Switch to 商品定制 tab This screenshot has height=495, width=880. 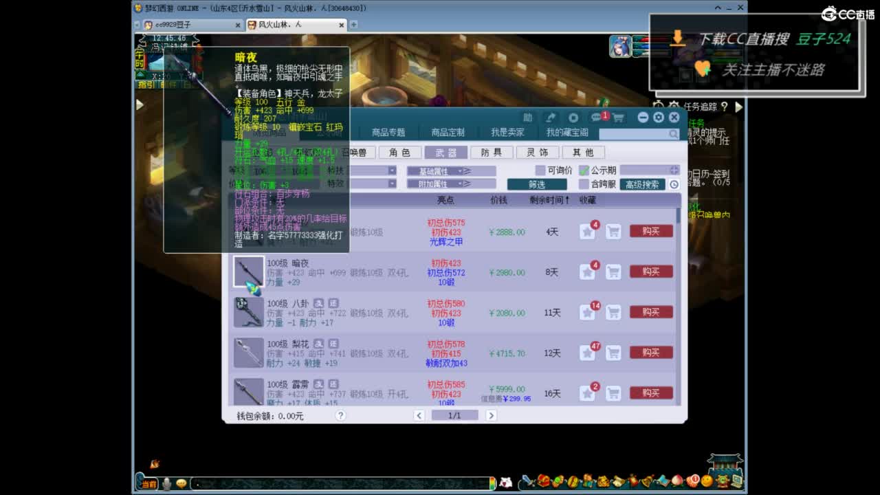click(x=448, y=133)
